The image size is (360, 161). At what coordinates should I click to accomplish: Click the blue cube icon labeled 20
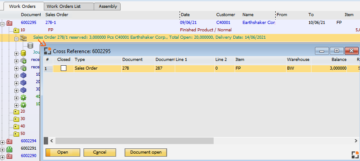(x=23, y=83)
